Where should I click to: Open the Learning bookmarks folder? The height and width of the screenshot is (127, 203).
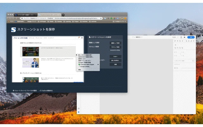coord(67,22)
